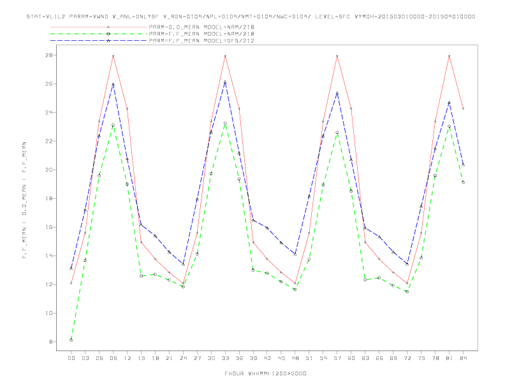Click x-axis forecast hour label 75

pos(421,358)
